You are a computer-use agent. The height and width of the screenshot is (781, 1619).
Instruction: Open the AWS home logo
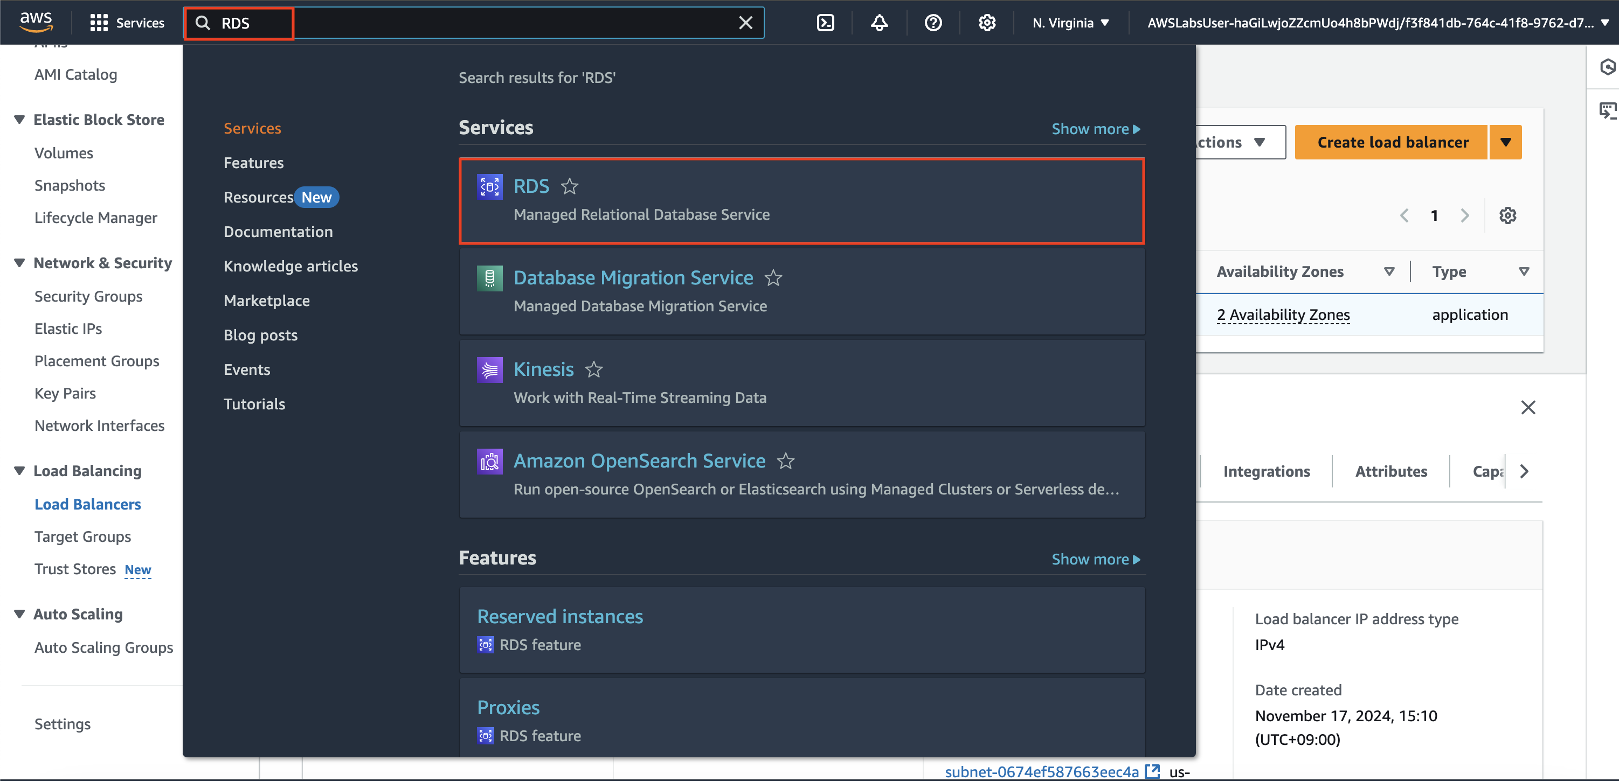[x=36, y=22]
